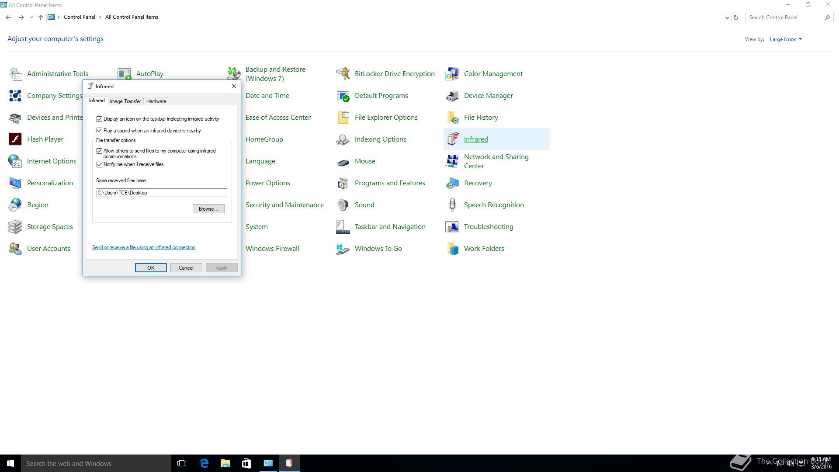
Task: Open Send or receive a file link
Action: (x=144, y=247)
